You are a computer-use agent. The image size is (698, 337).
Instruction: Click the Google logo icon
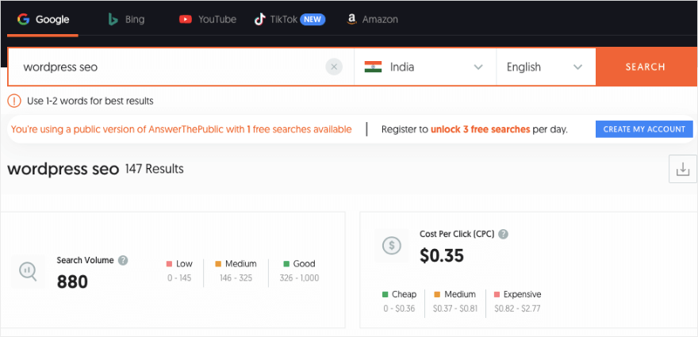[23, 20]
